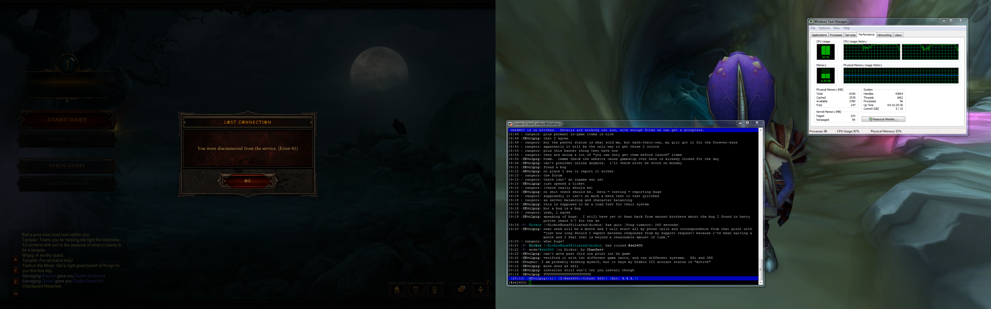Click the Handles value 43894

899,94
